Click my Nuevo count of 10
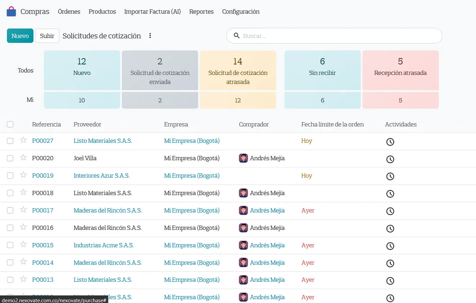Screen dimensions: 476x303 tap(82, 100)
